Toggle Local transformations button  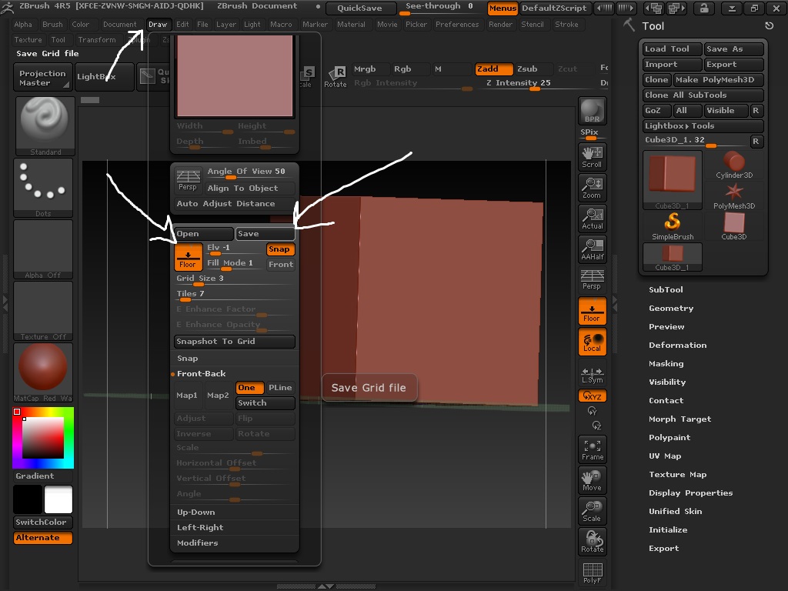[x=592, y=342]
